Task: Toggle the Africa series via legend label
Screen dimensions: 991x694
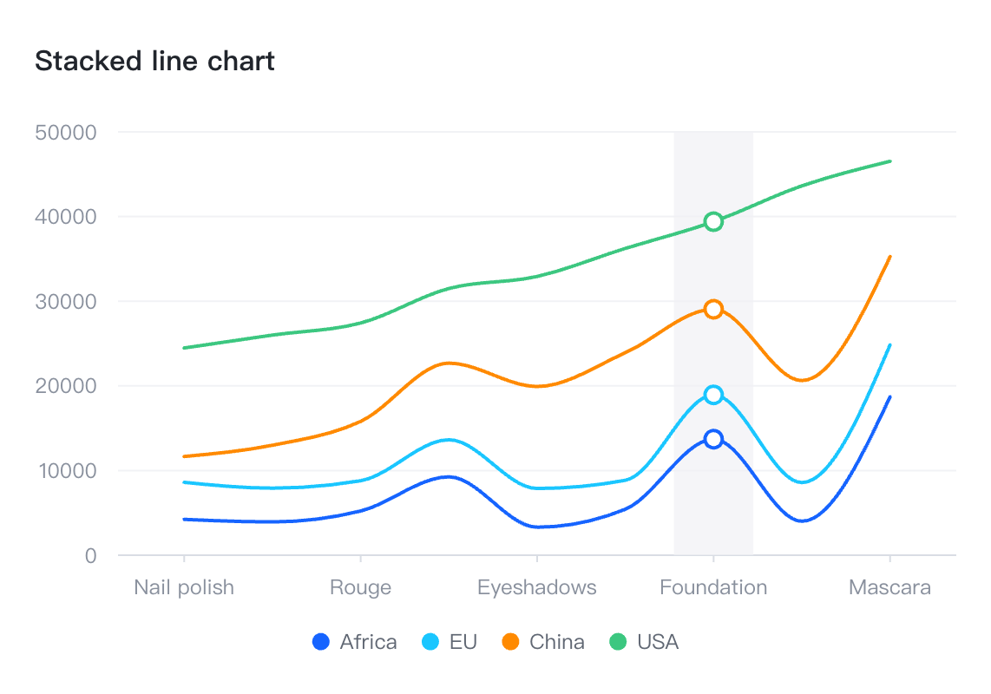Action: (368, 642)
